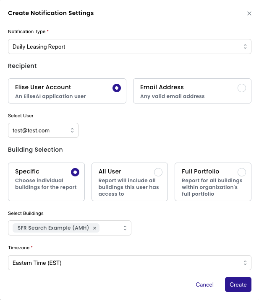Screen dimensions: 259x300
Task: Click the Select User label
Action: (21, 116)
